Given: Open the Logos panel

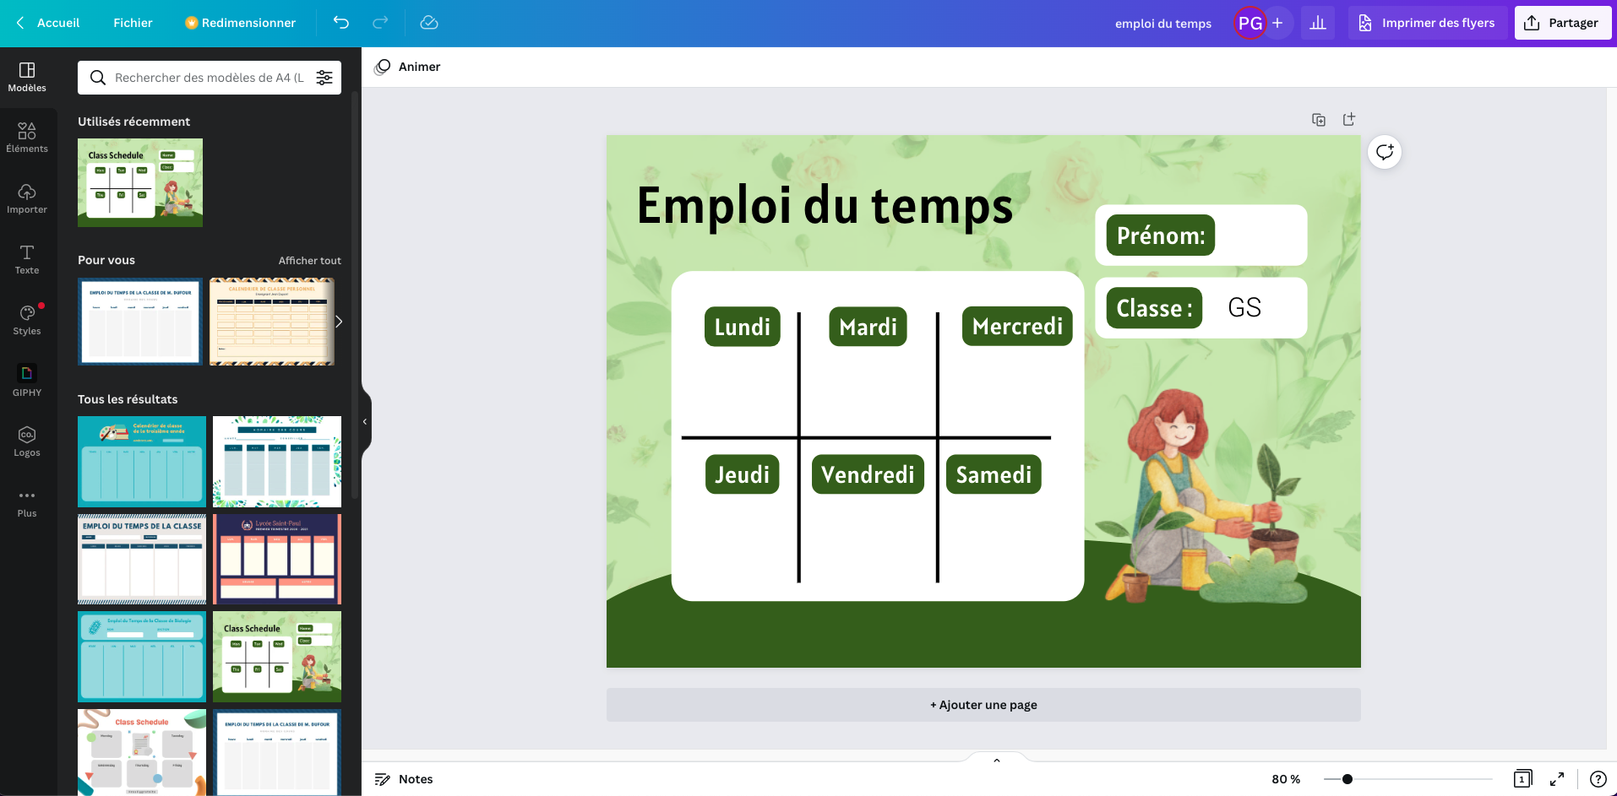Looking at the screenshot, I should click(27, 440).
